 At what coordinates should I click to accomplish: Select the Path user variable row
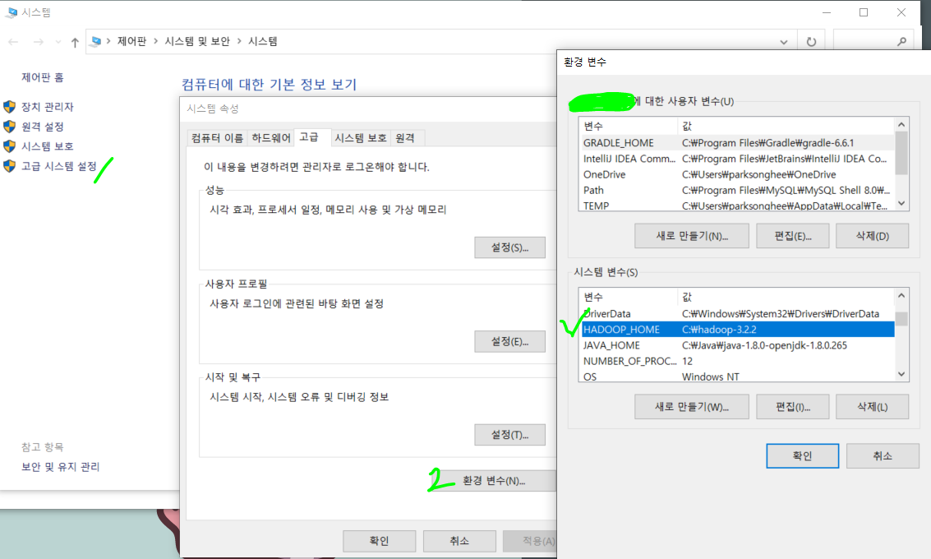click(x=737, y=190)
